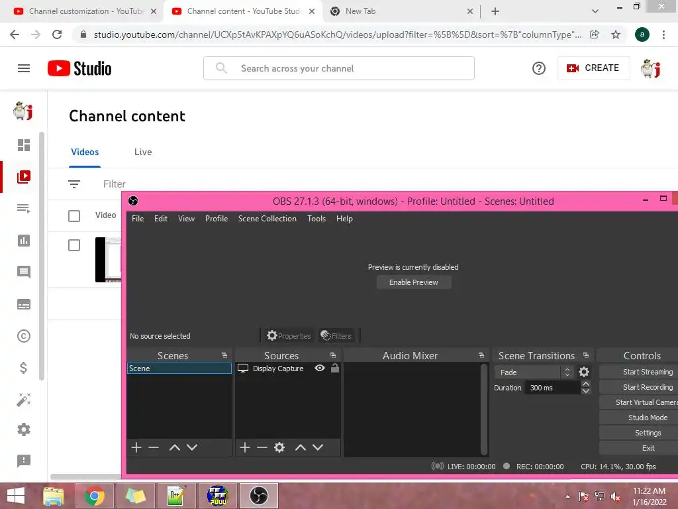Move source down in Sources list
This screenshot has width=678, height=509.
(318, 447)
